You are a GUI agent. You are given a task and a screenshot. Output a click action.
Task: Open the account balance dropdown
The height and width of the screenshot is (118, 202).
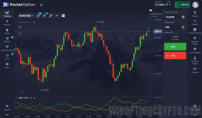pos(163,5)
